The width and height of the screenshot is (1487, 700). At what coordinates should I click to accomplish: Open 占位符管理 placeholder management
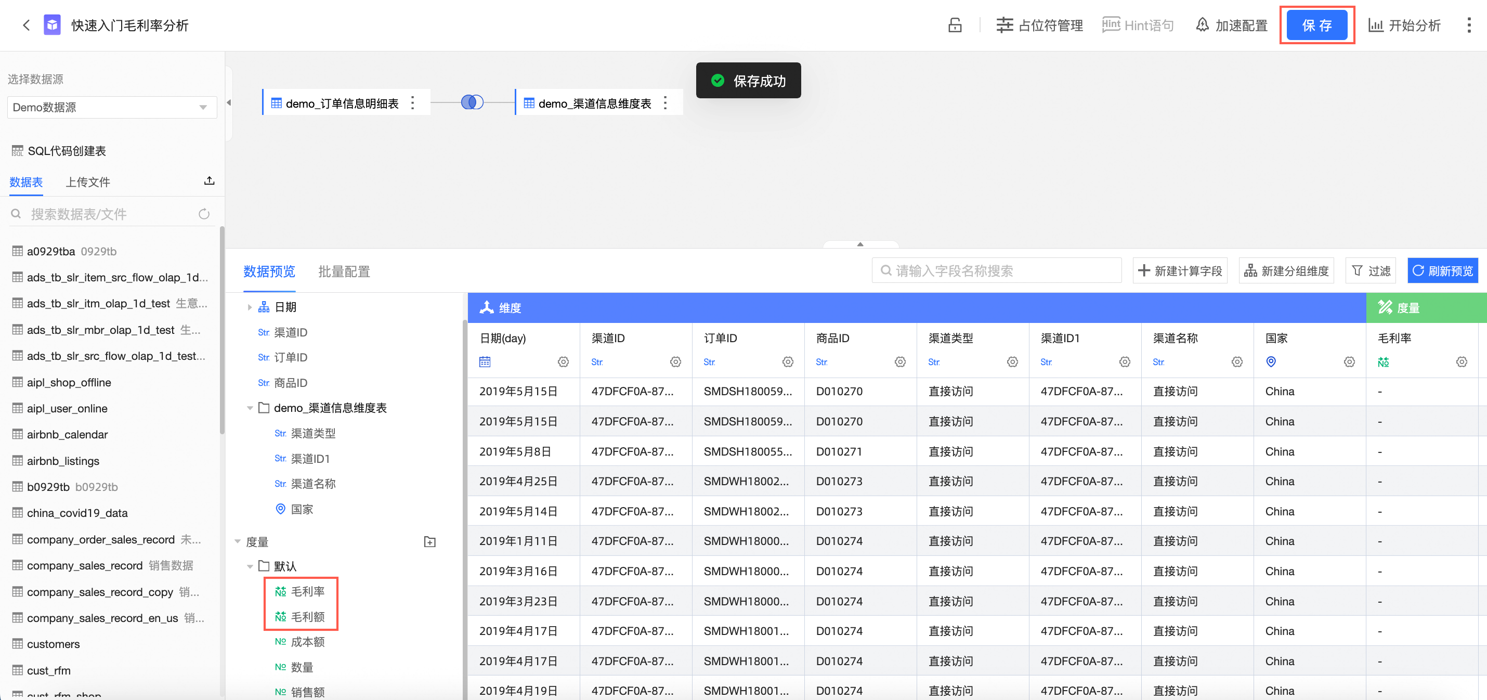tap(1039, 25)
